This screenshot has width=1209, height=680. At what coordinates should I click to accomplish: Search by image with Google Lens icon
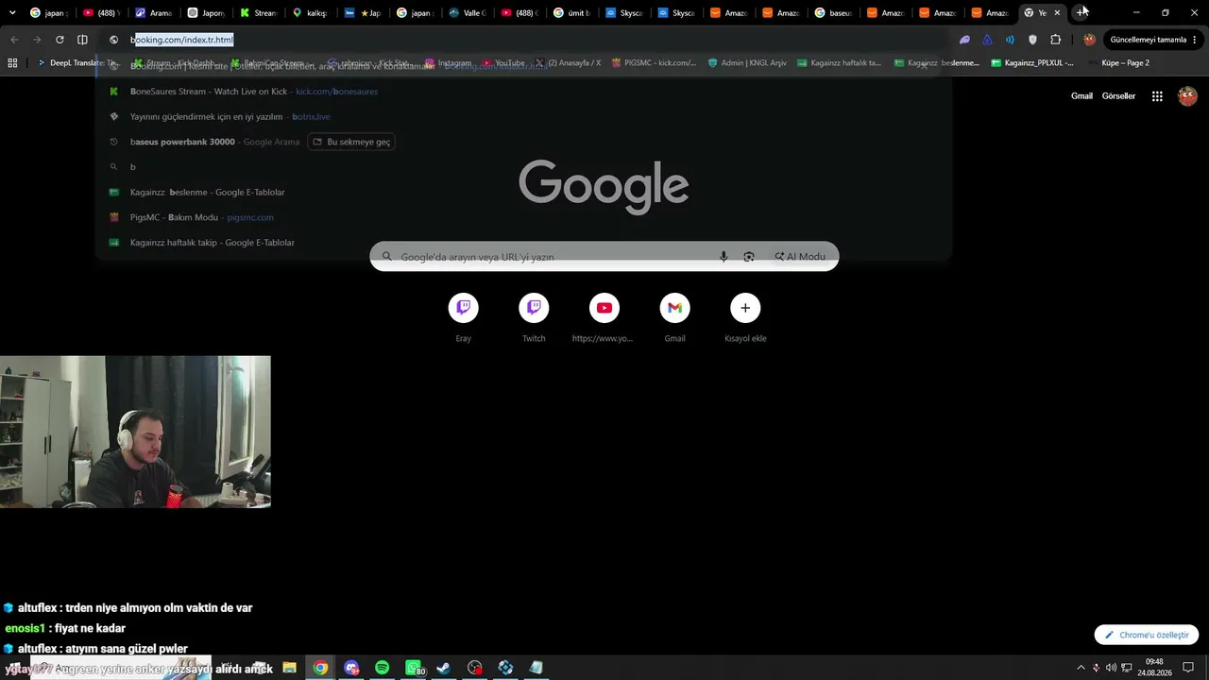click(x=749, y=257)
